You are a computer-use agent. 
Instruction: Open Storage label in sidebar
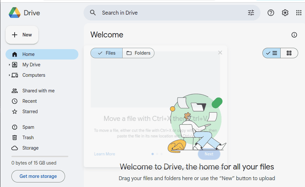click(x=30, y=148)
